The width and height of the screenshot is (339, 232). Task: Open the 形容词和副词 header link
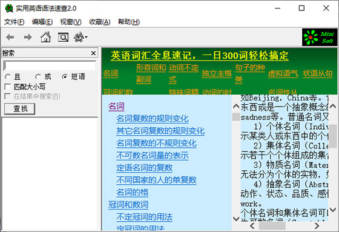[x=151, y=73]
